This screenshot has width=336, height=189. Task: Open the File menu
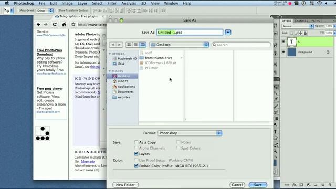click(42, 3)
